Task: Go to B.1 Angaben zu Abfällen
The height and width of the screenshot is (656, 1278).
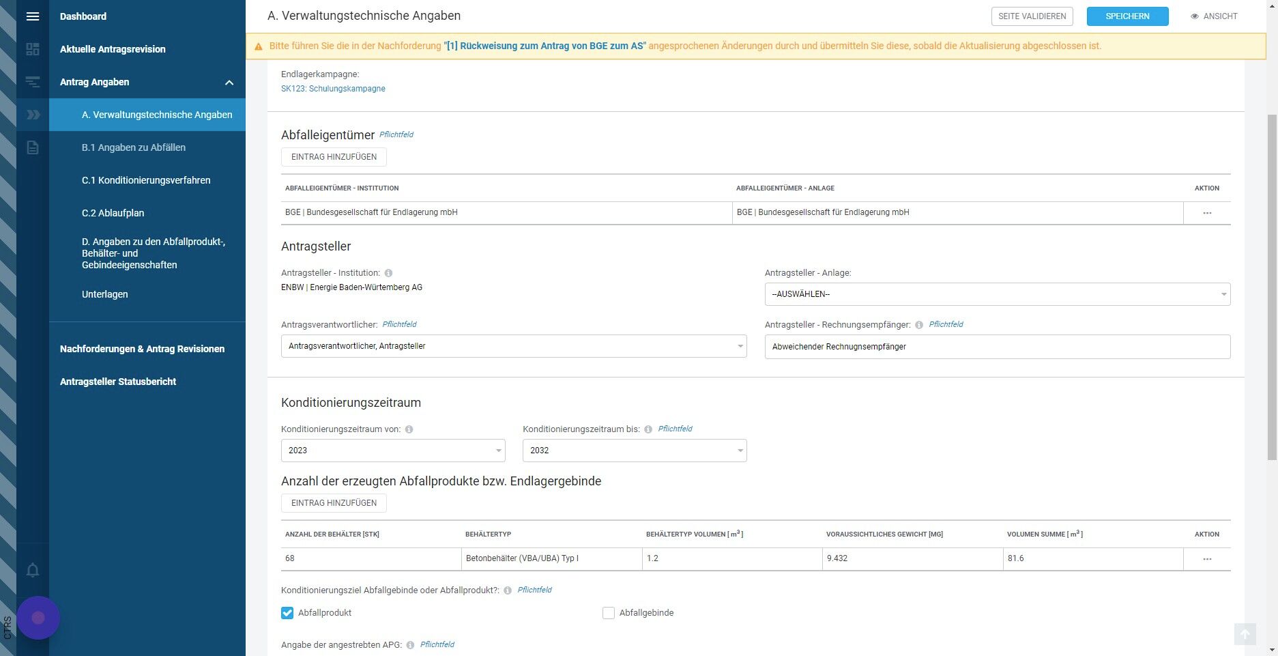Action: (x=134, y=147)
